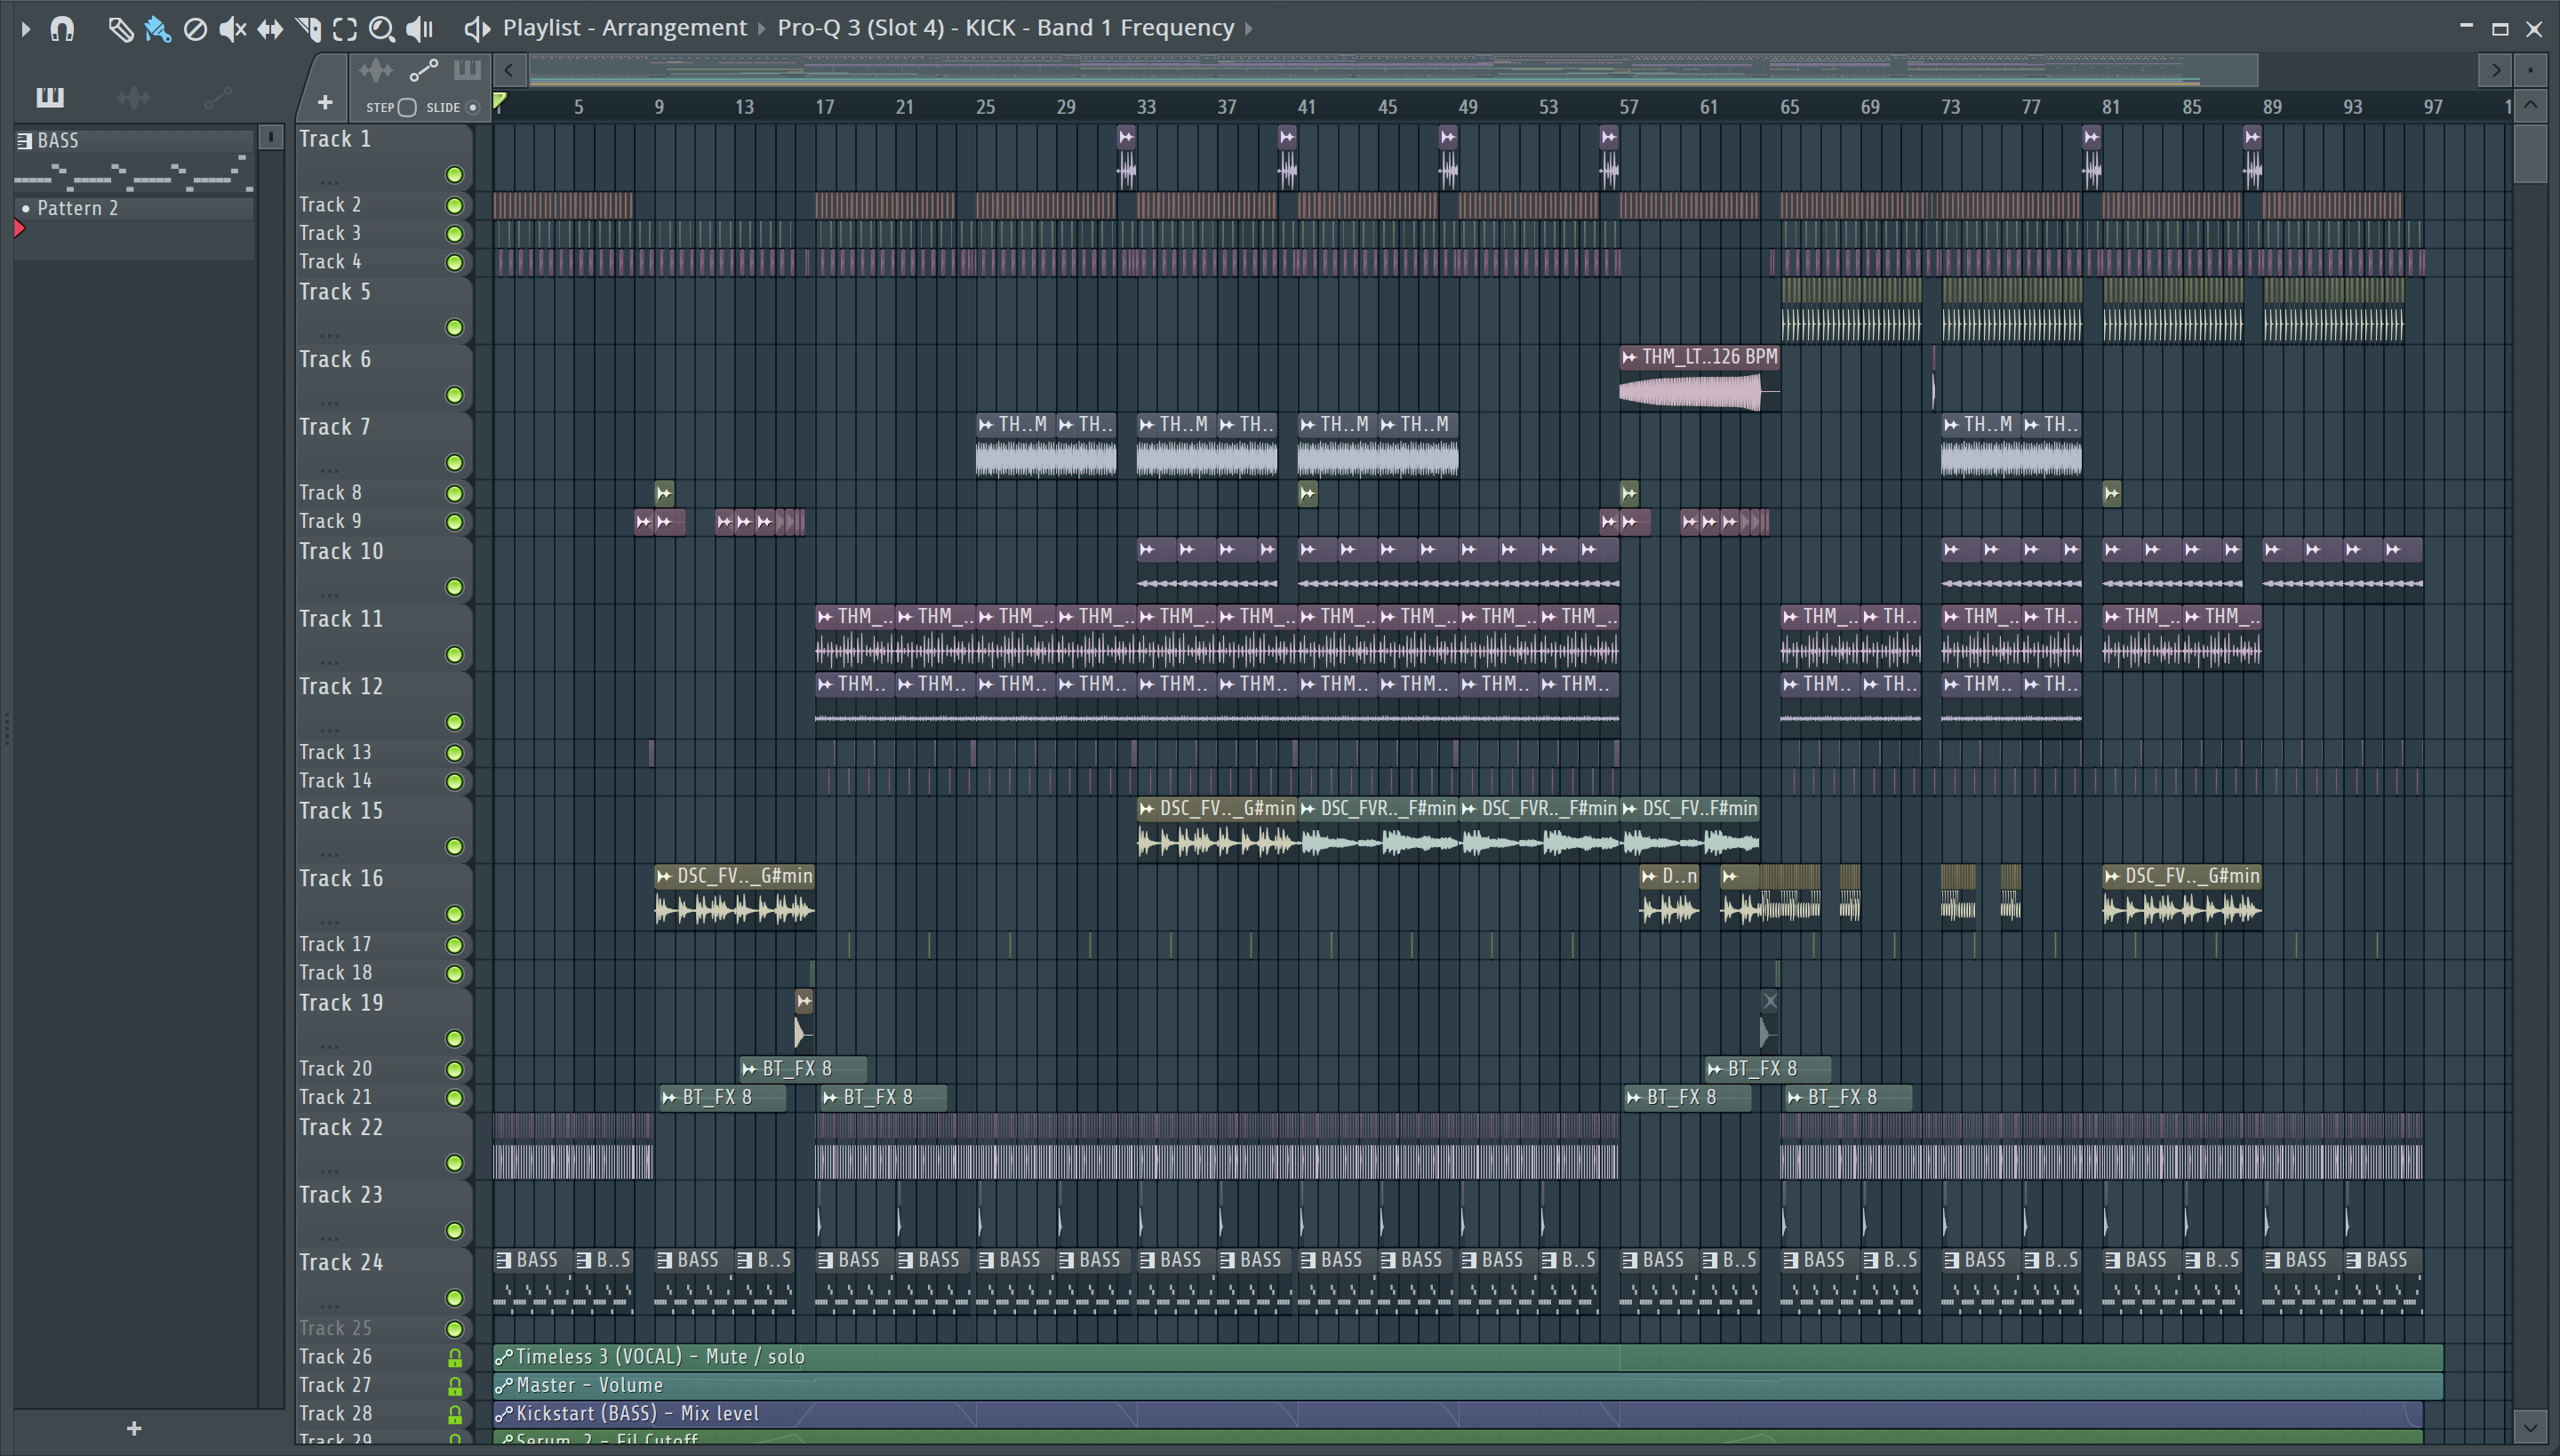Expand arrow after Band 1 Frequency
This screenshot has height=1456, width=2560.
click(x=1249, y=28)
